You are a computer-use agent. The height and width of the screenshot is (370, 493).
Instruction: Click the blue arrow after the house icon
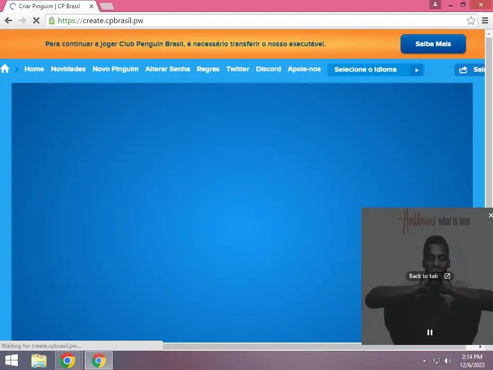pos(17,69)
